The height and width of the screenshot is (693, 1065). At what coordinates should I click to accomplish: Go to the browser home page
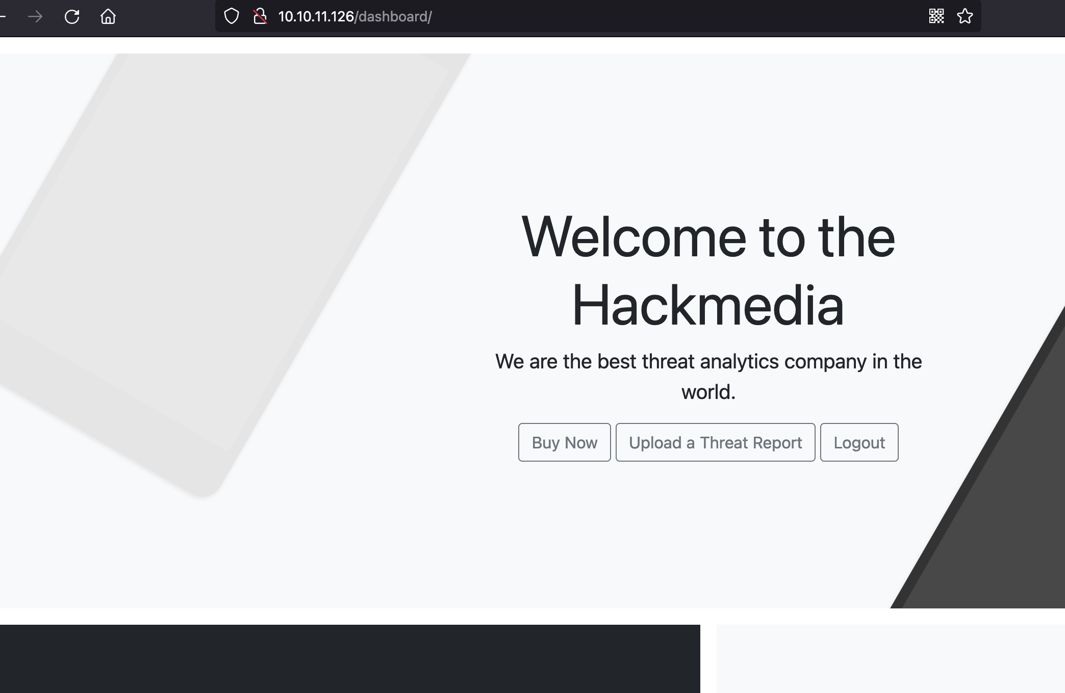(108, 17)
